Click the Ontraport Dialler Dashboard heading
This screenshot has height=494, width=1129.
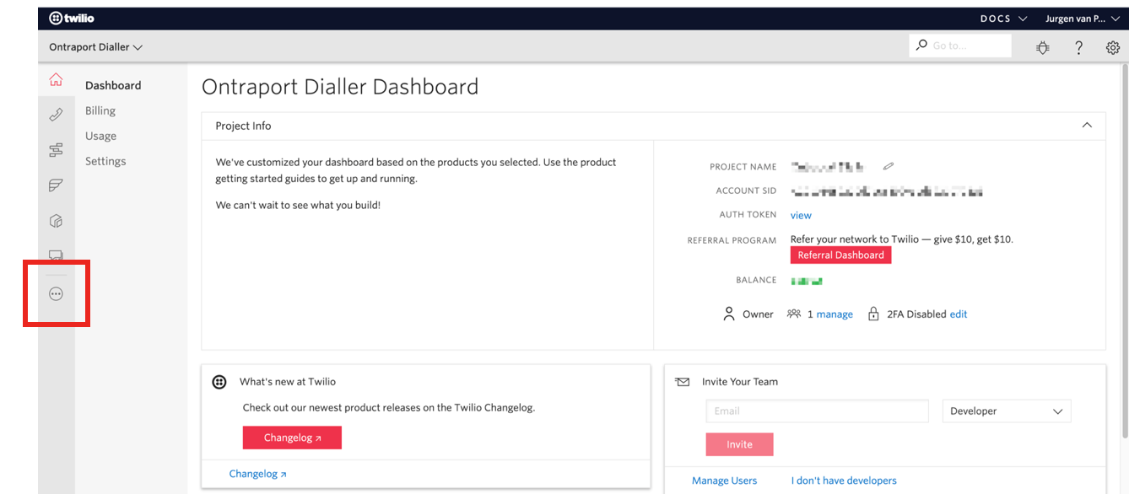tap(340, 87)
